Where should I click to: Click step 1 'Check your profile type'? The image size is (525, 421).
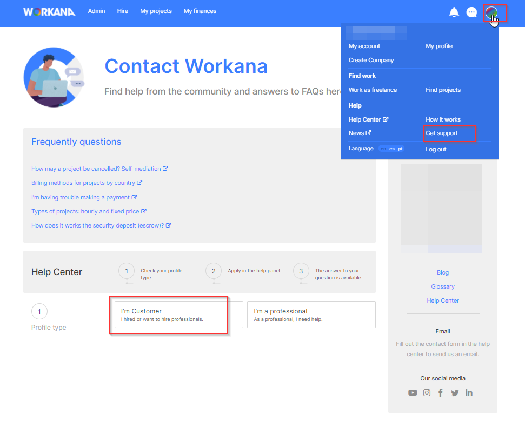(151, 274)
